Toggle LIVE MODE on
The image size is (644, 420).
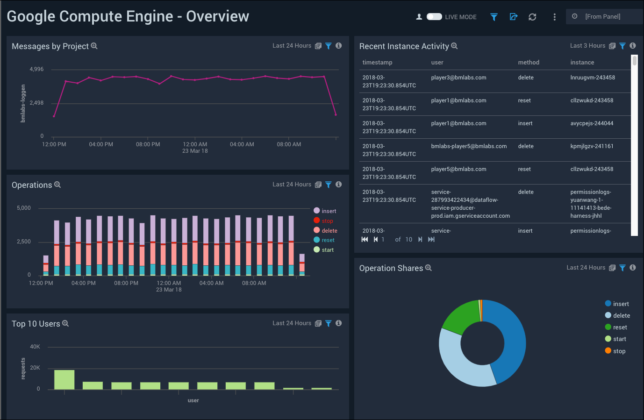coord(434,16)
